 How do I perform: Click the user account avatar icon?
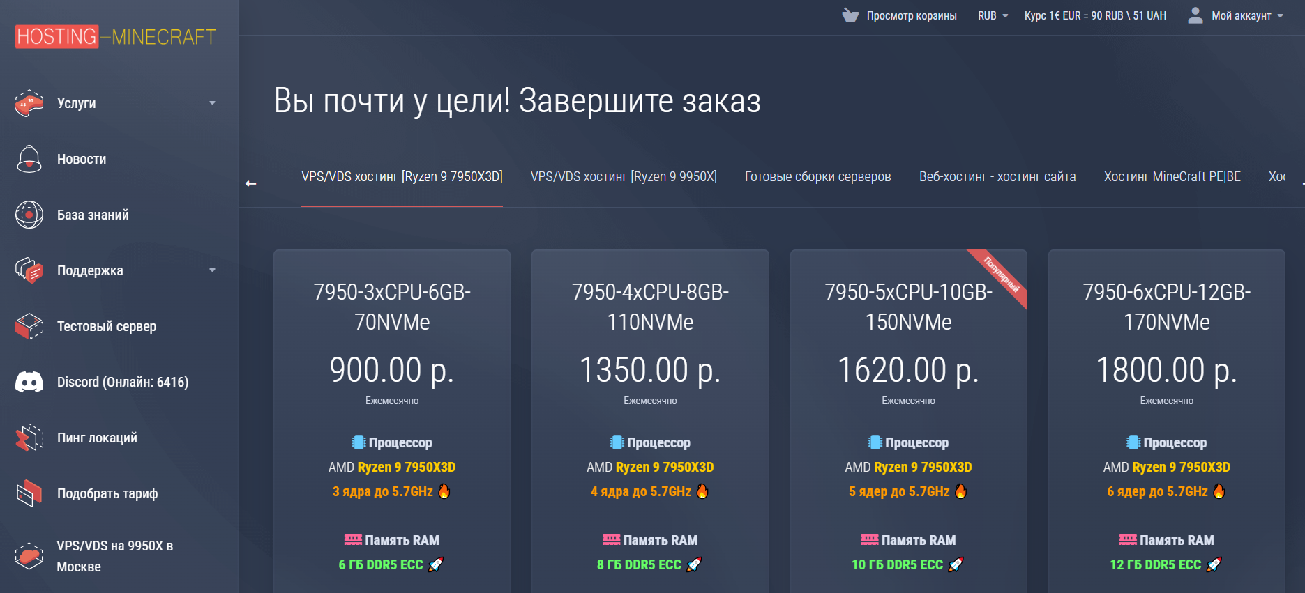tap(1195, 15)
